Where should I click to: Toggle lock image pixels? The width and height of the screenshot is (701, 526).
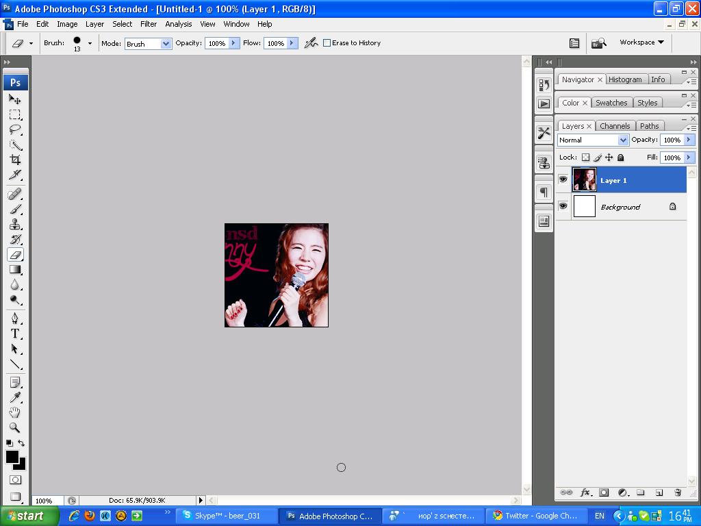click(597, 158)
